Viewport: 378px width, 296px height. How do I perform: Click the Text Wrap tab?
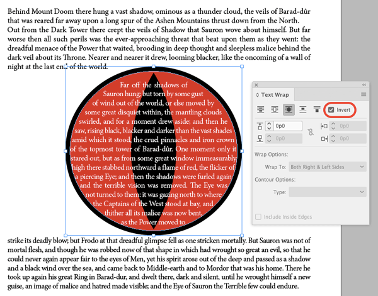pos(272,95)
